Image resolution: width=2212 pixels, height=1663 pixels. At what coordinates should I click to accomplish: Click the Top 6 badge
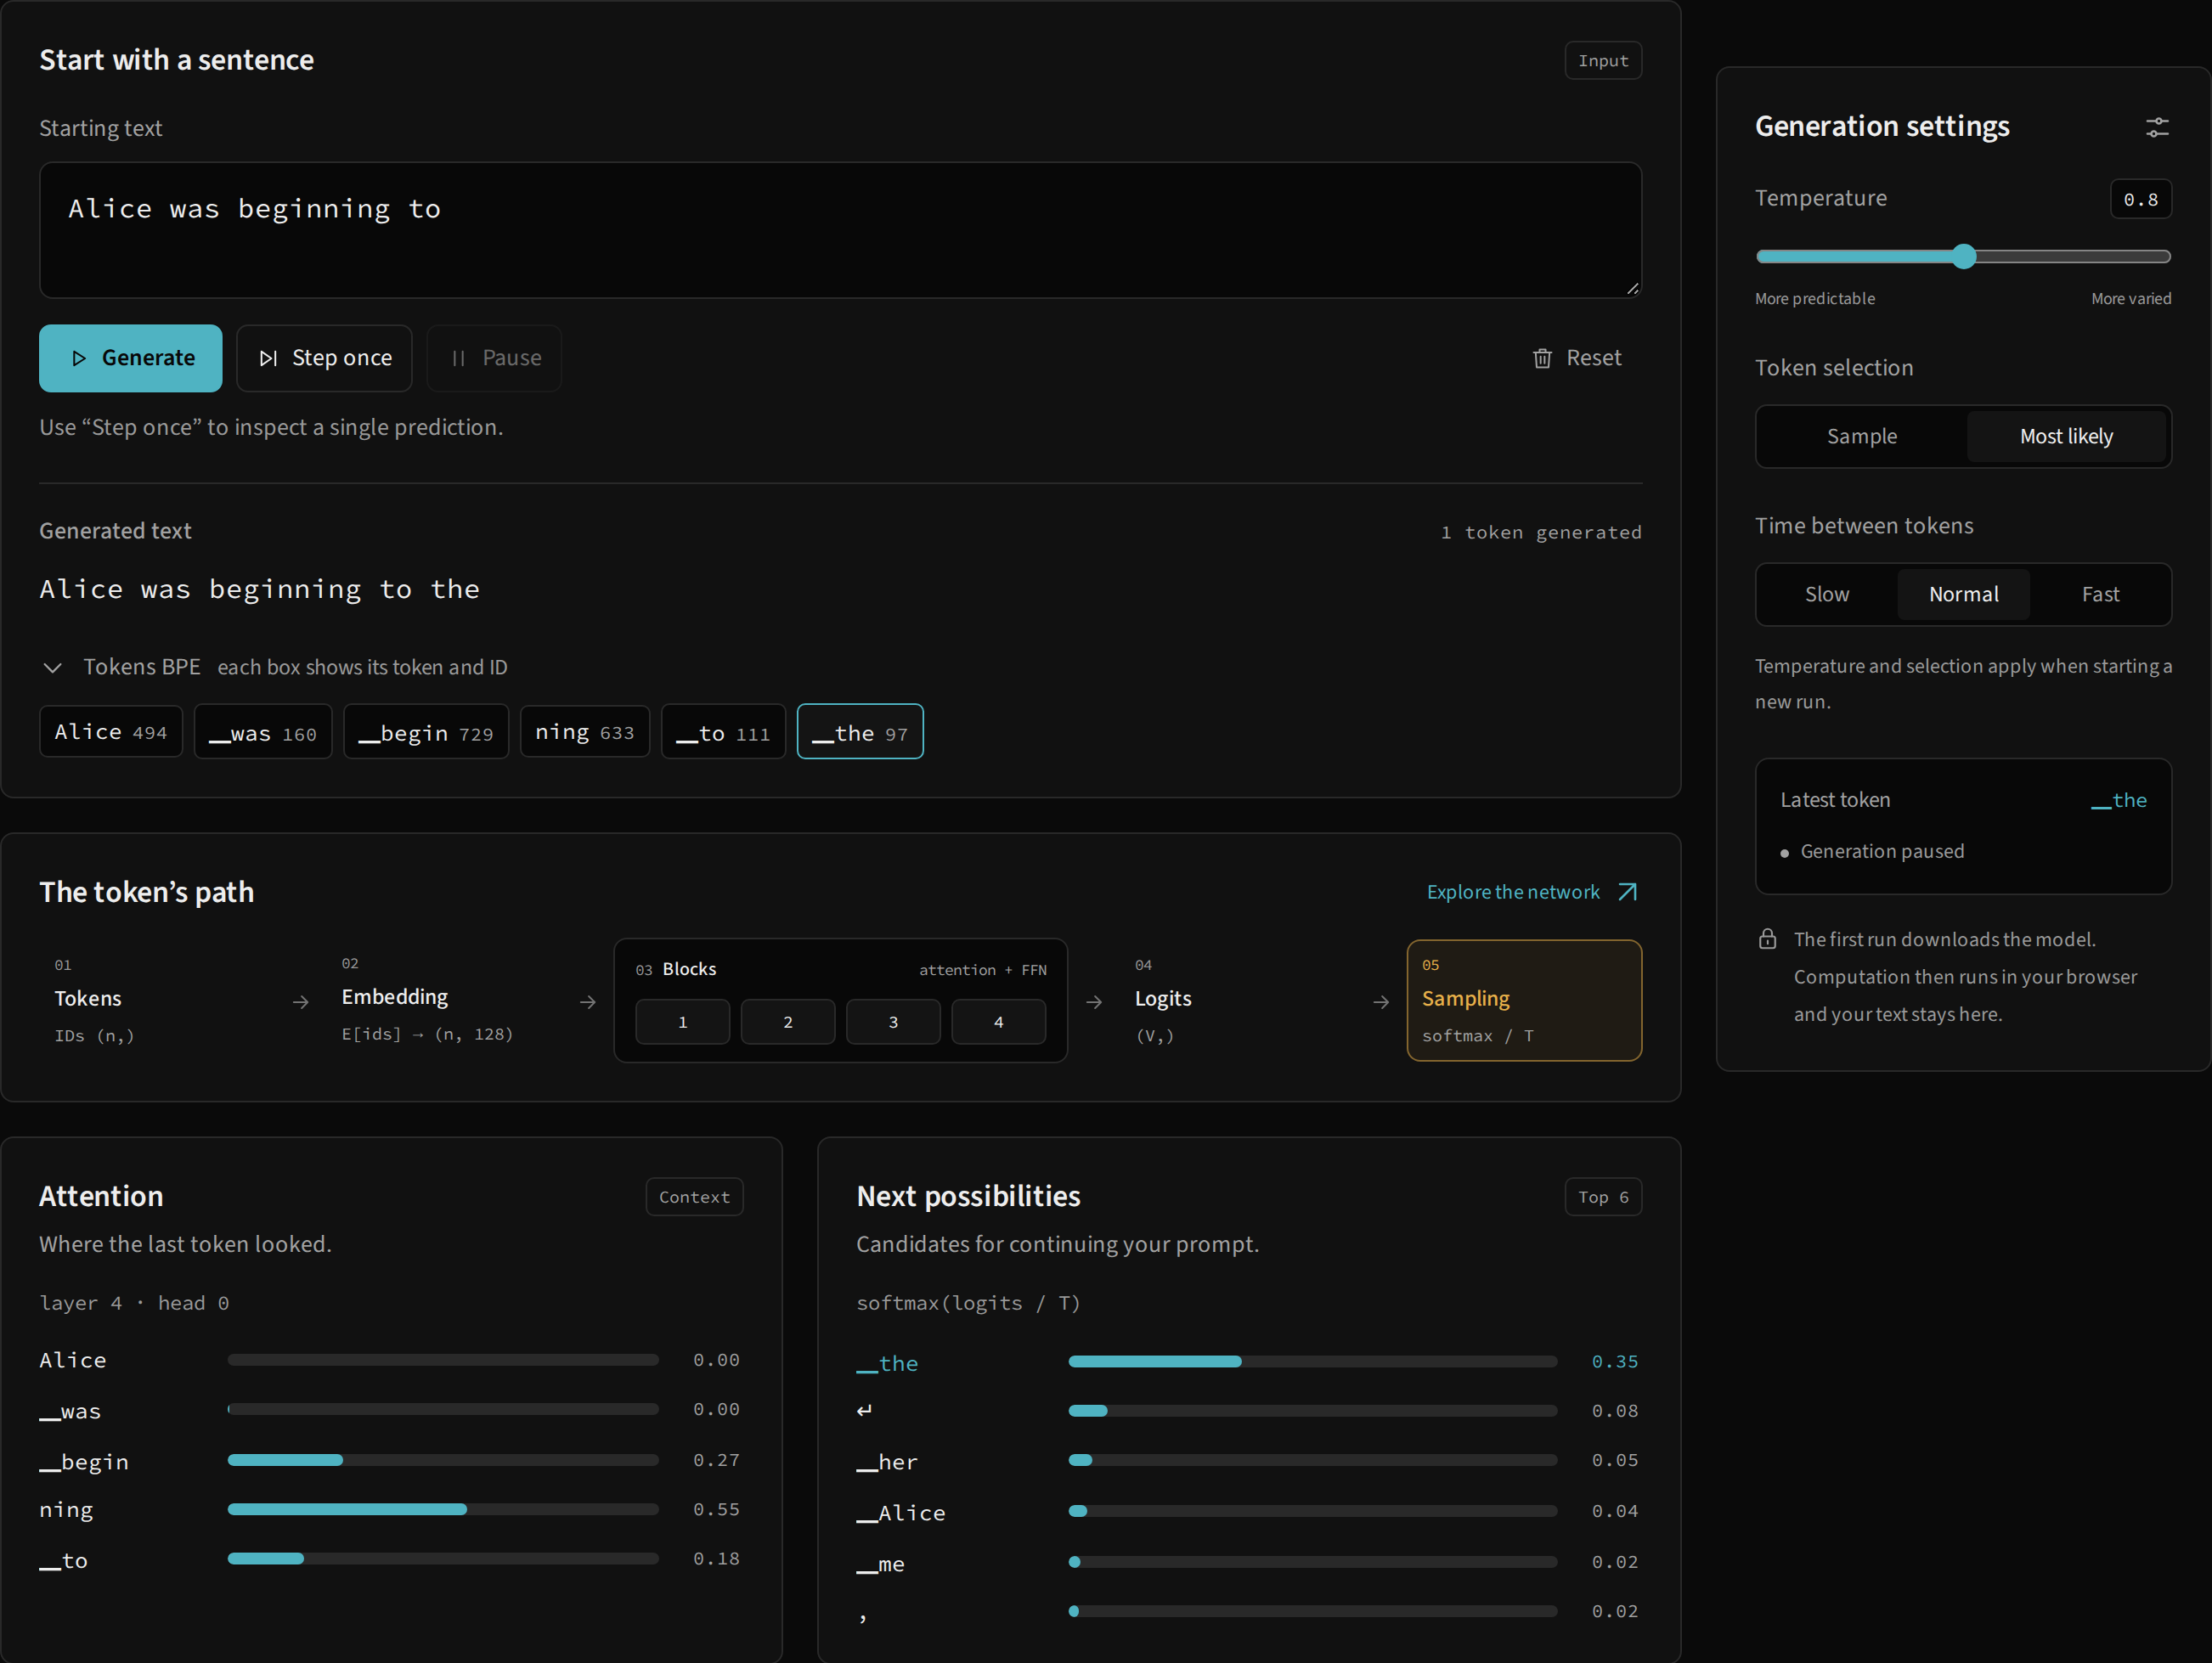(x=1603, y=1197)
